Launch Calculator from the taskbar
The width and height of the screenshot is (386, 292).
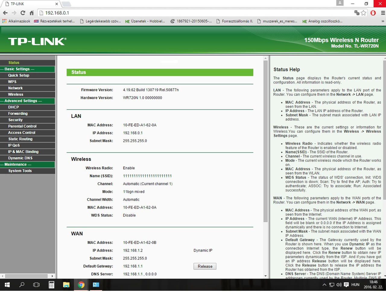[51, 284]
